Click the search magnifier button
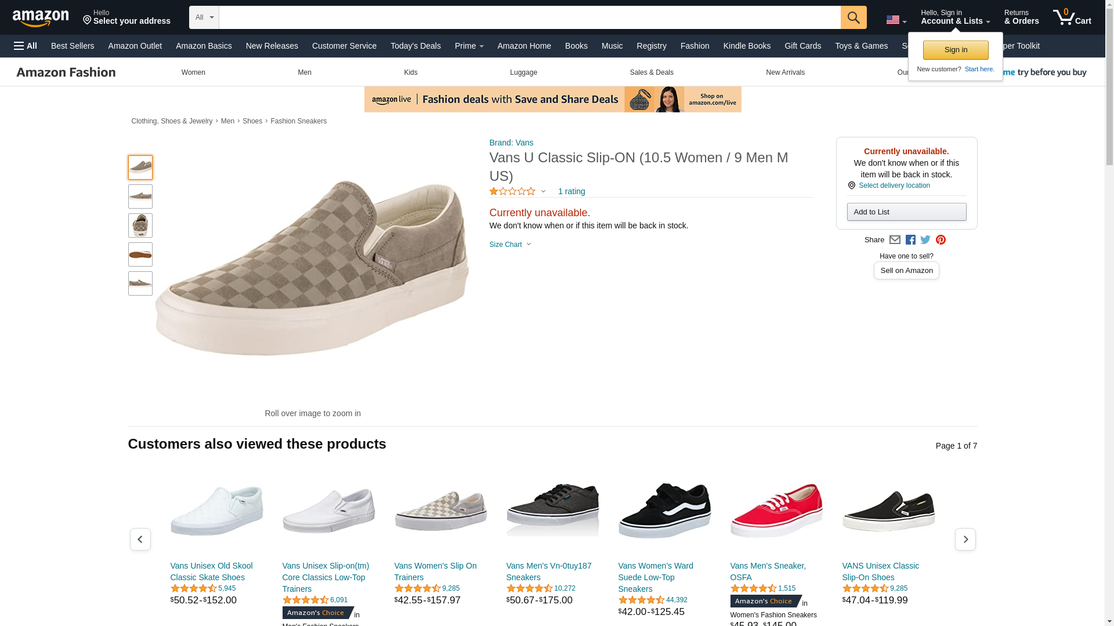1114x626 pixels. tap(853, 17)
